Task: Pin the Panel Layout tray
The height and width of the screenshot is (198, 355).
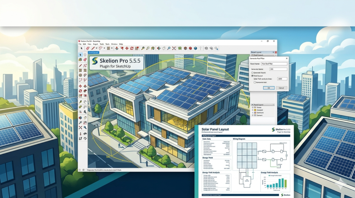Action: point(273,52)
